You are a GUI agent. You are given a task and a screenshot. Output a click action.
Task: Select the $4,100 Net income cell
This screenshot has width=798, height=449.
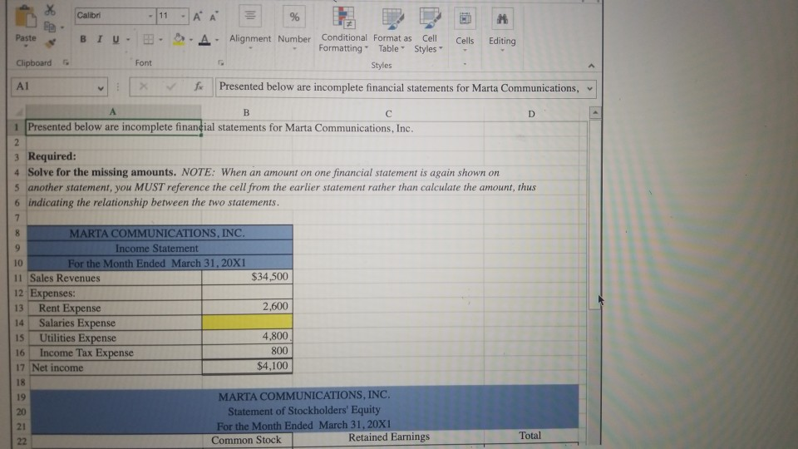click(247, 366)
